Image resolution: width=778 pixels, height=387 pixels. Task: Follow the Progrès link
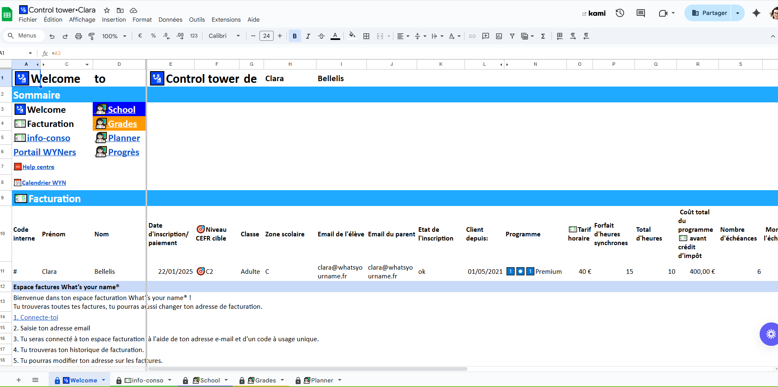click(123, 152)
